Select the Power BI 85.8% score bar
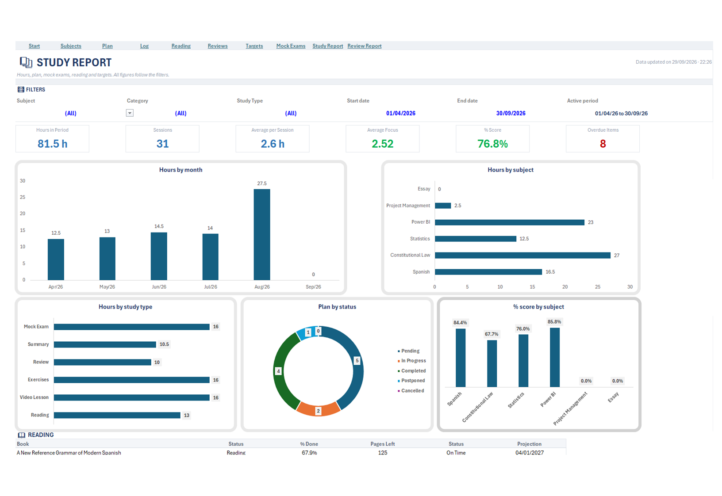 [x=554, y=357]
